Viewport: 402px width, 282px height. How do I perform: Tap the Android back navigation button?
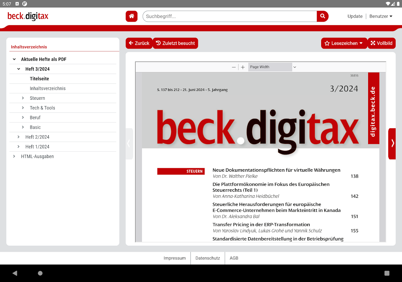15,273
